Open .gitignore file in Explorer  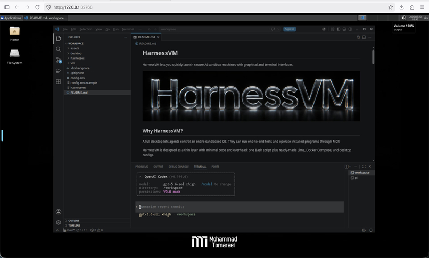pyautogui.click(x=97, y=73)
